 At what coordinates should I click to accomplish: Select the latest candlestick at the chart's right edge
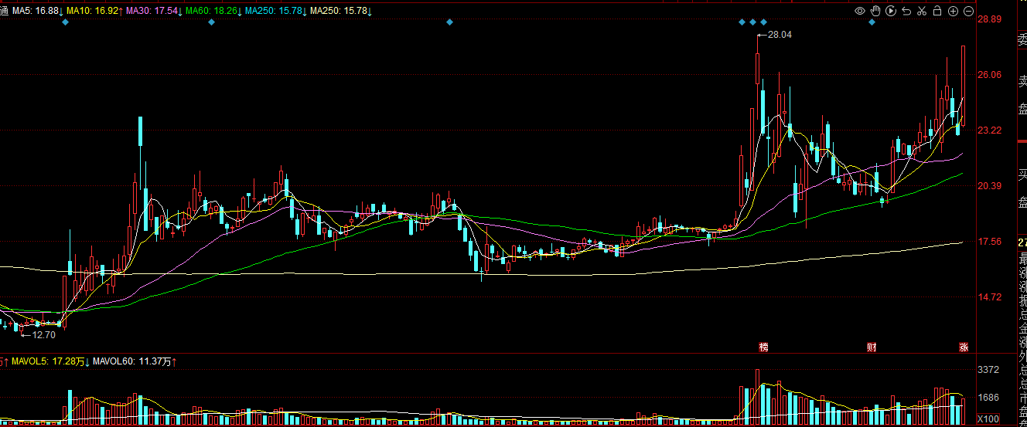point(964,85)
